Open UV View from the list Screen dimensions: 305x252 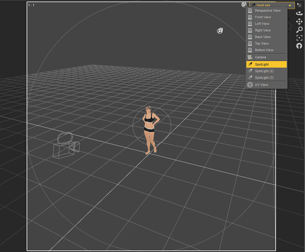pyautogui.click(x=261, y=85)
